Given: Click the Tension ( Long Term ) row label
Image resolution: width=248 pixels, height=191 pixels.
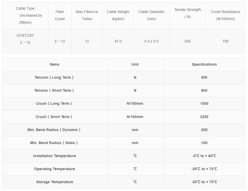Looking at the screenshot, I should (54, 77).
